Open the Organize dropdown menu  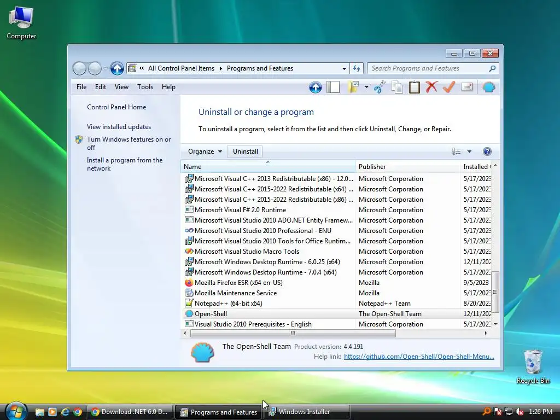coord(205,151)
